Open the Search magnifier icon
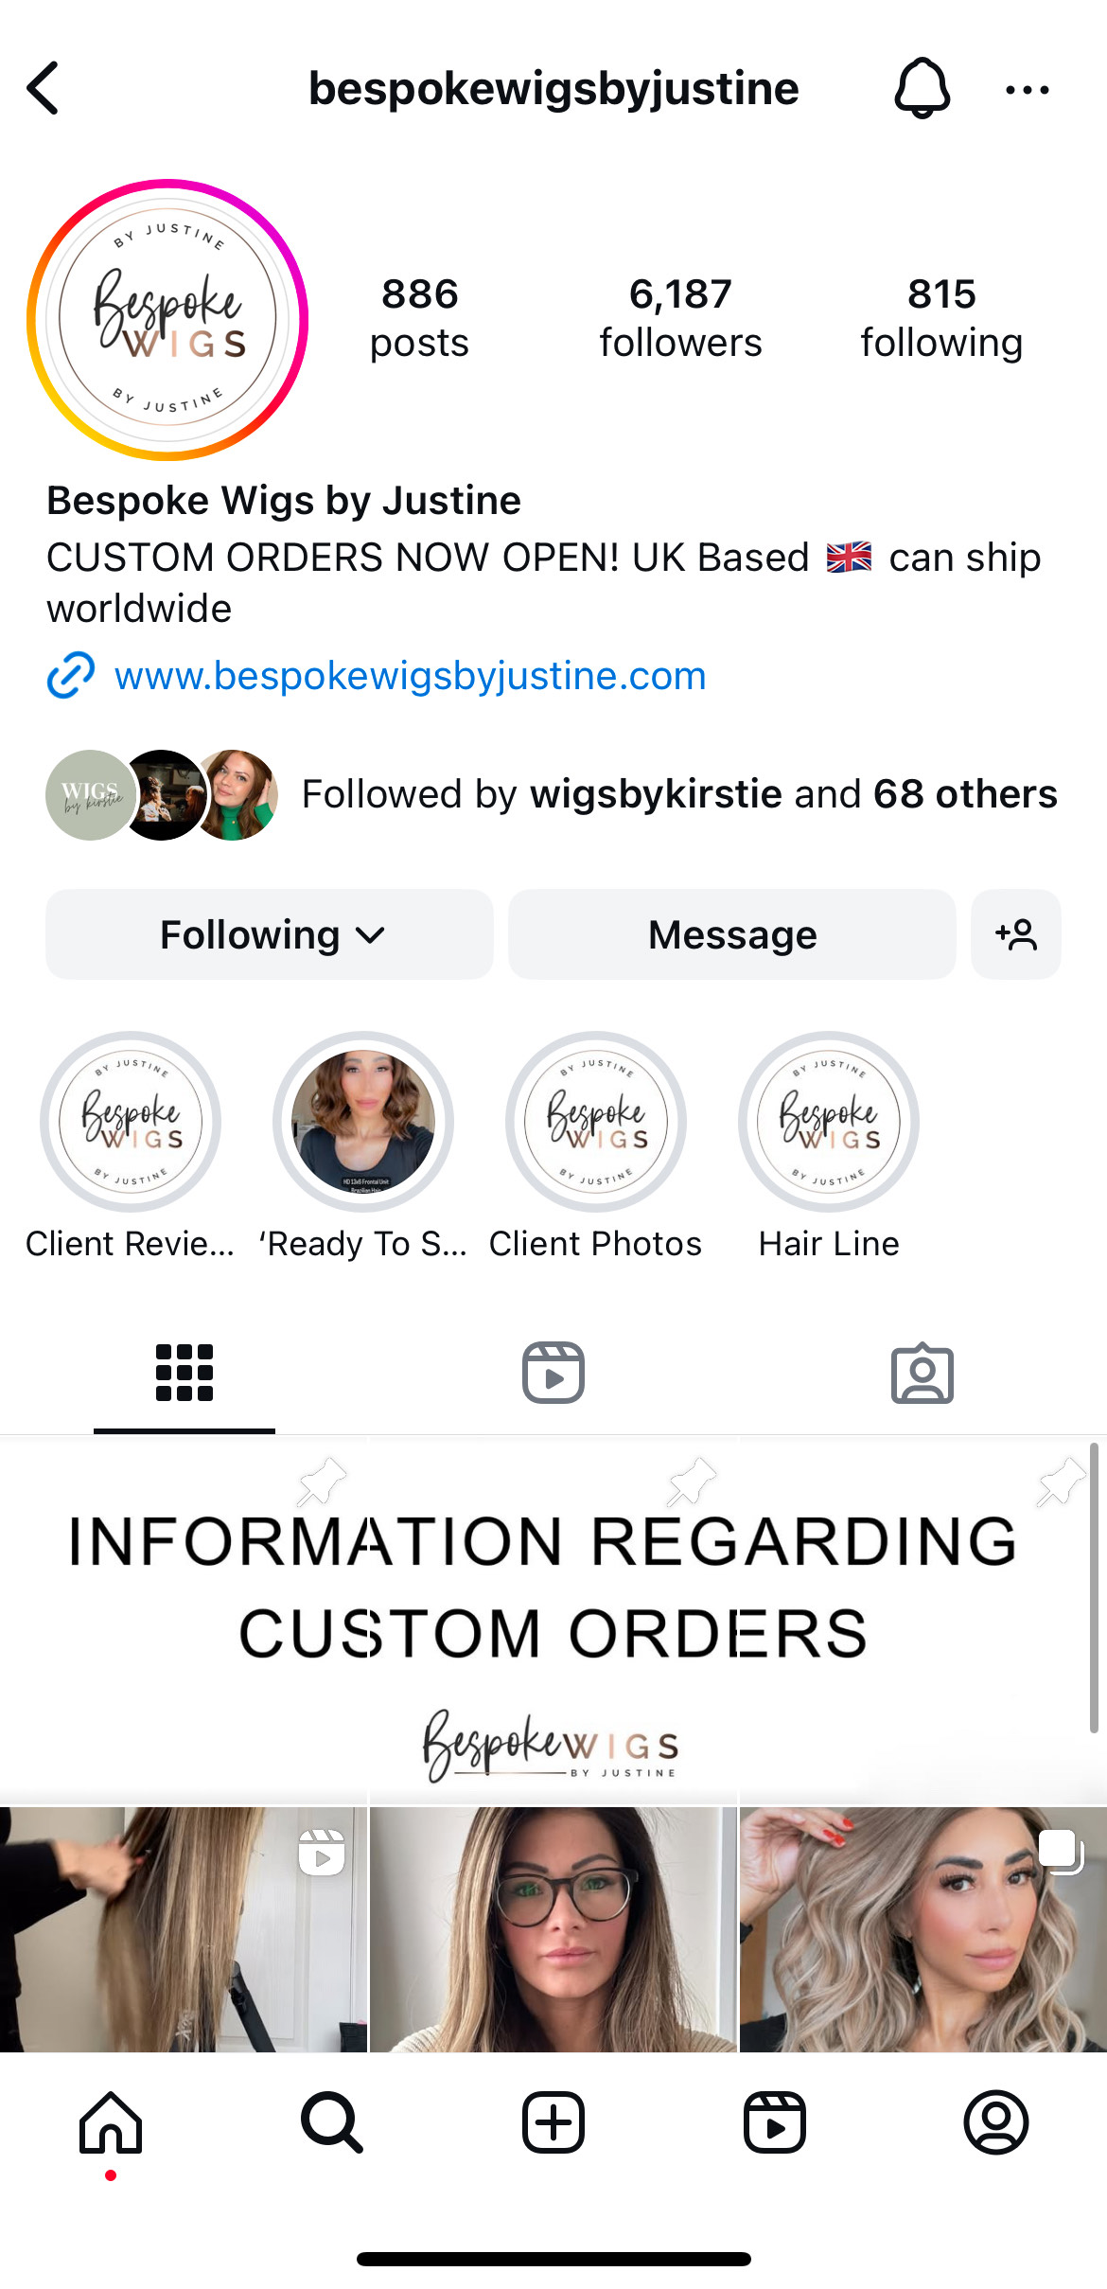Image resolution: width=1107 pixels, height=2289 pixels. click(x=332, y=2121)
